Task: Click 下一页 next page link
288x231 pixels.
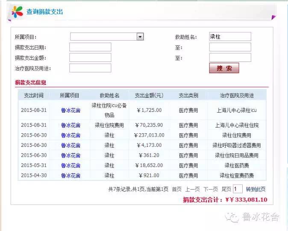Action: click(211, 189)
